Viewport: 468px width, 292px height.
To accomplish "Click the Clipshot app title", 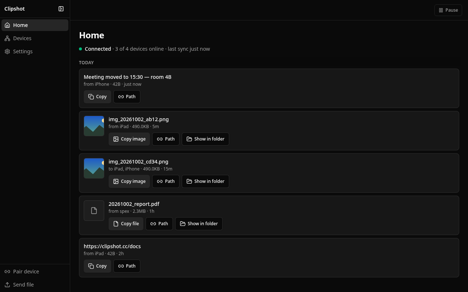I will (x=15, y=9).
